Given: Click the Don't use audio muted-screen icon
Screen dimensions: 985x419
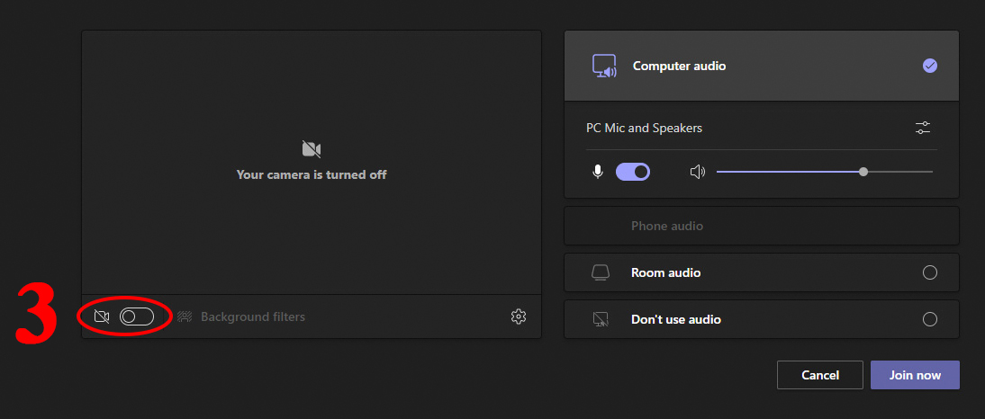Looking at the screenshot, I should pos(601,319).
